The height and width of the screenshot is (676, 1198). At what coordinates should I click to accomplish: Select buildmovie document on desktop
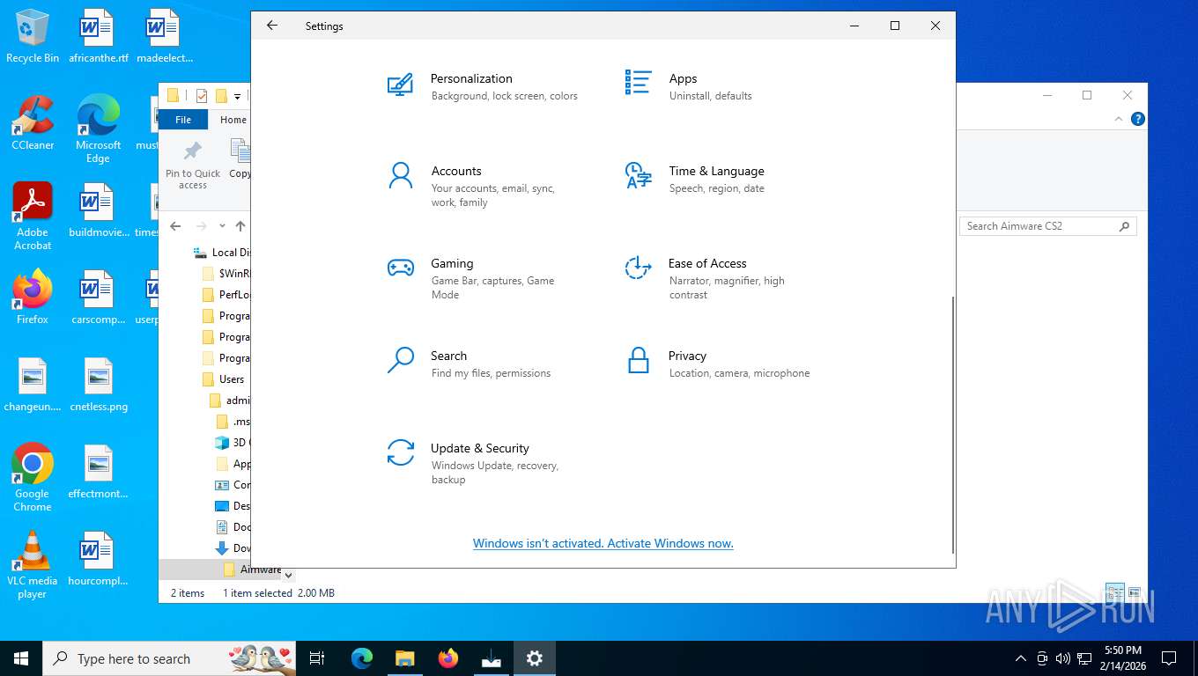click(x=98, y=210)
